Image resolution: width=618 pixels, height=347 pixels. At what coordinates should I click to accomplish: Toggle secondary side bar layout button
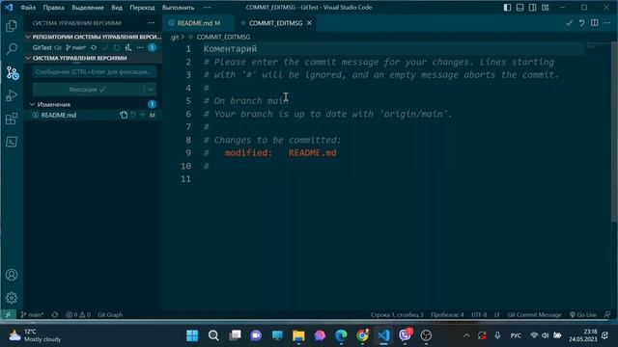532,8
